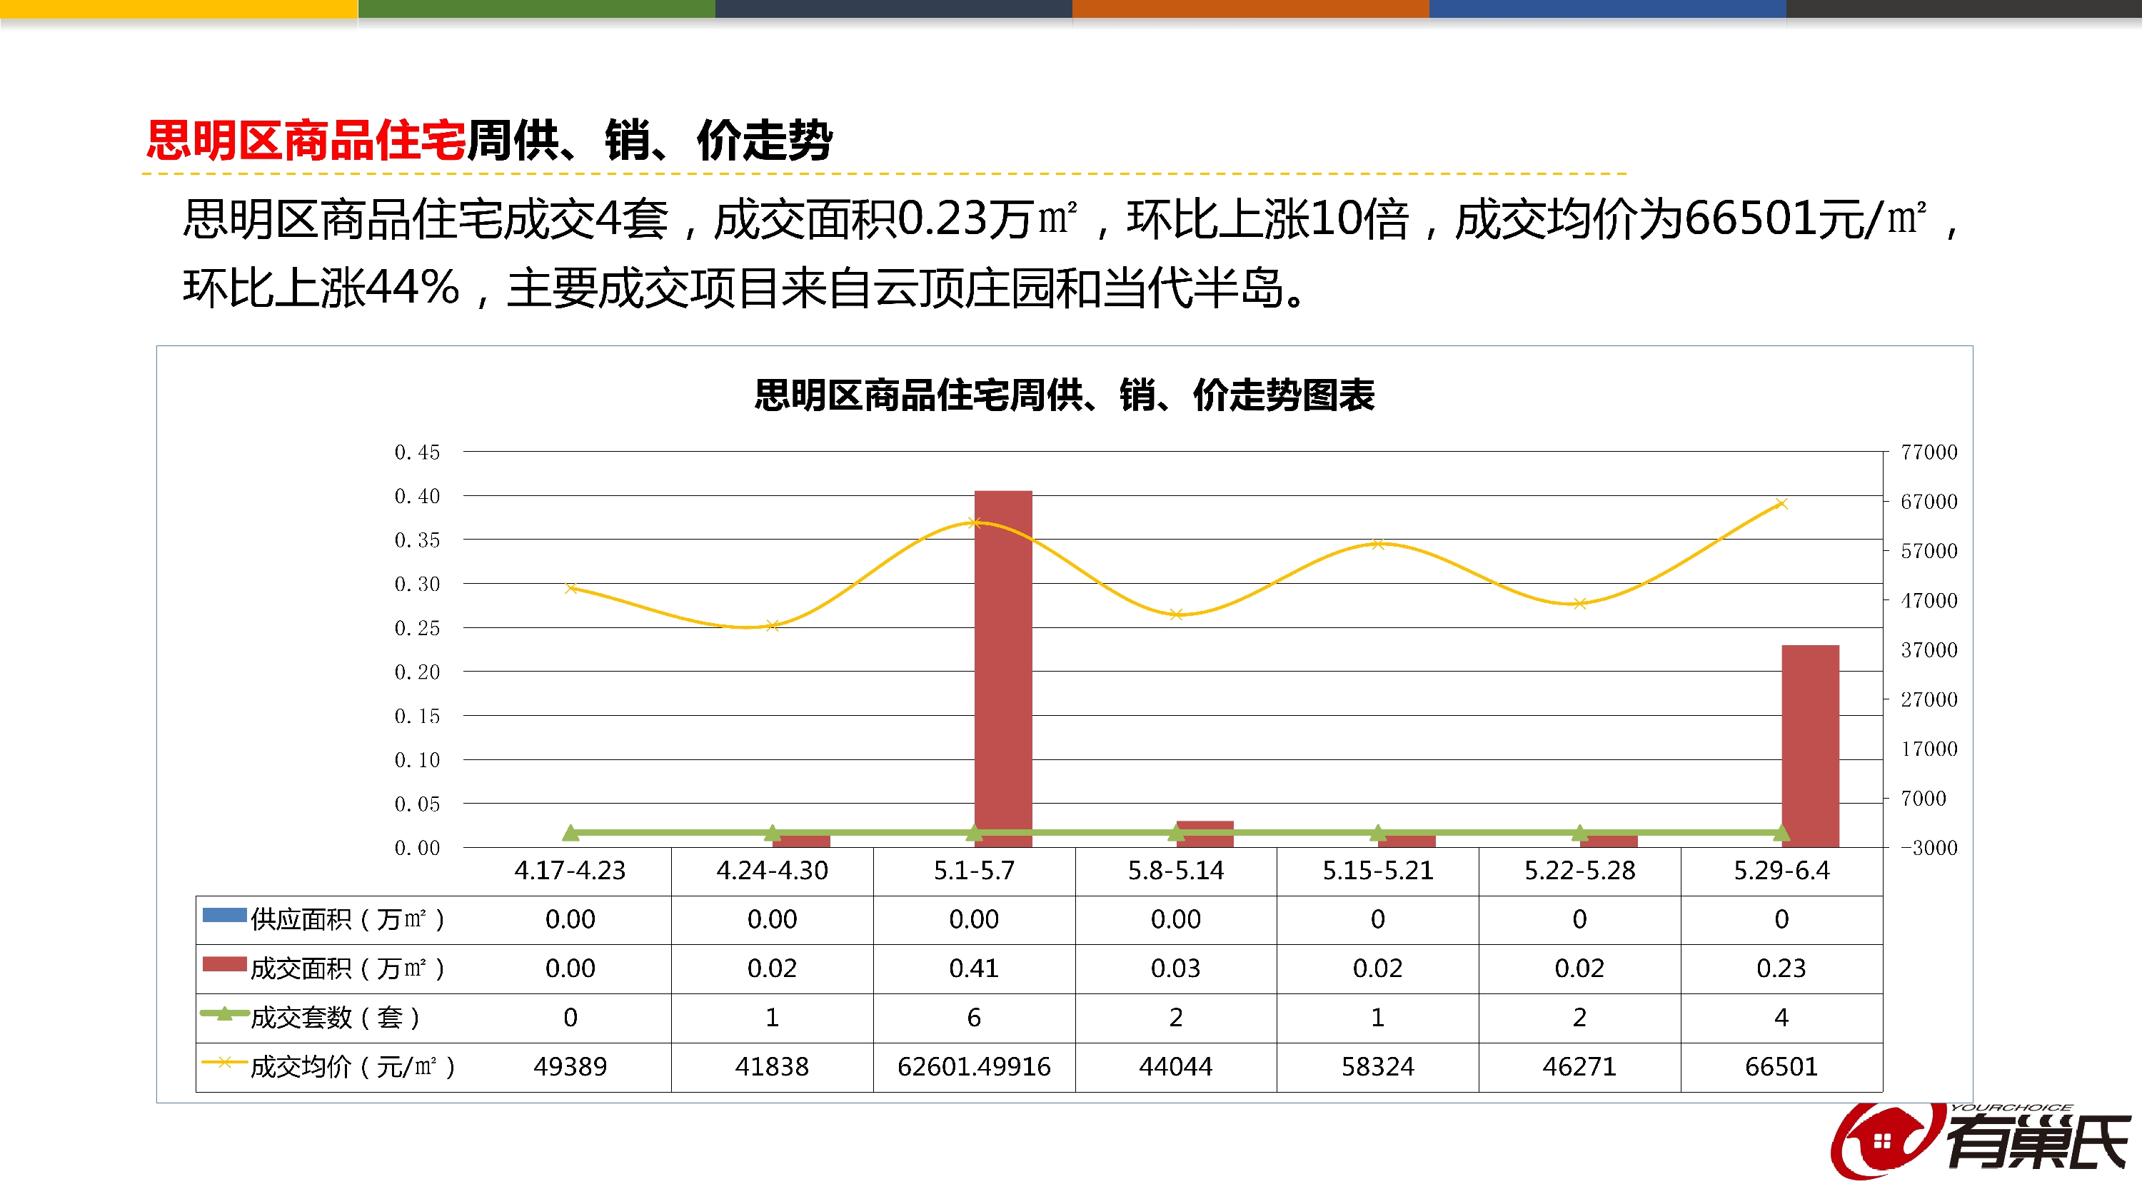Viewport: 2142px width, 1189px height.
Task: Select the 成交套数 value 4 cell
Action: coord(1781,1017)
